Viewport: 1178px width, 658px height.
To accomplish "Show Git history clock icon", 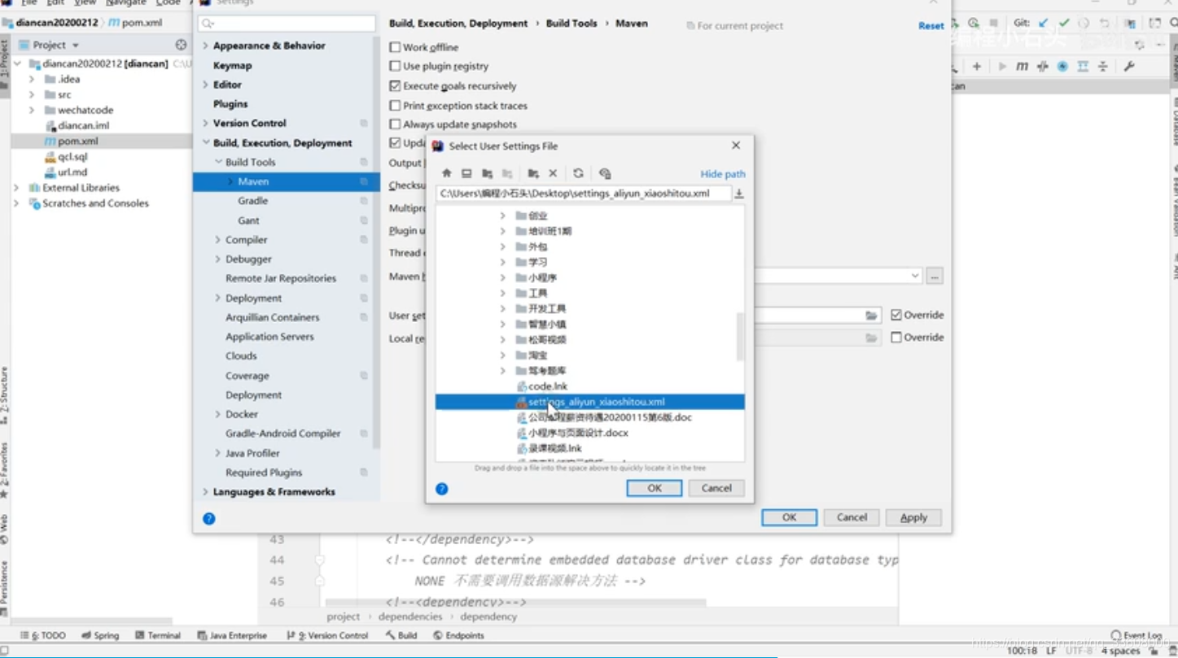I will point(1084,24).
